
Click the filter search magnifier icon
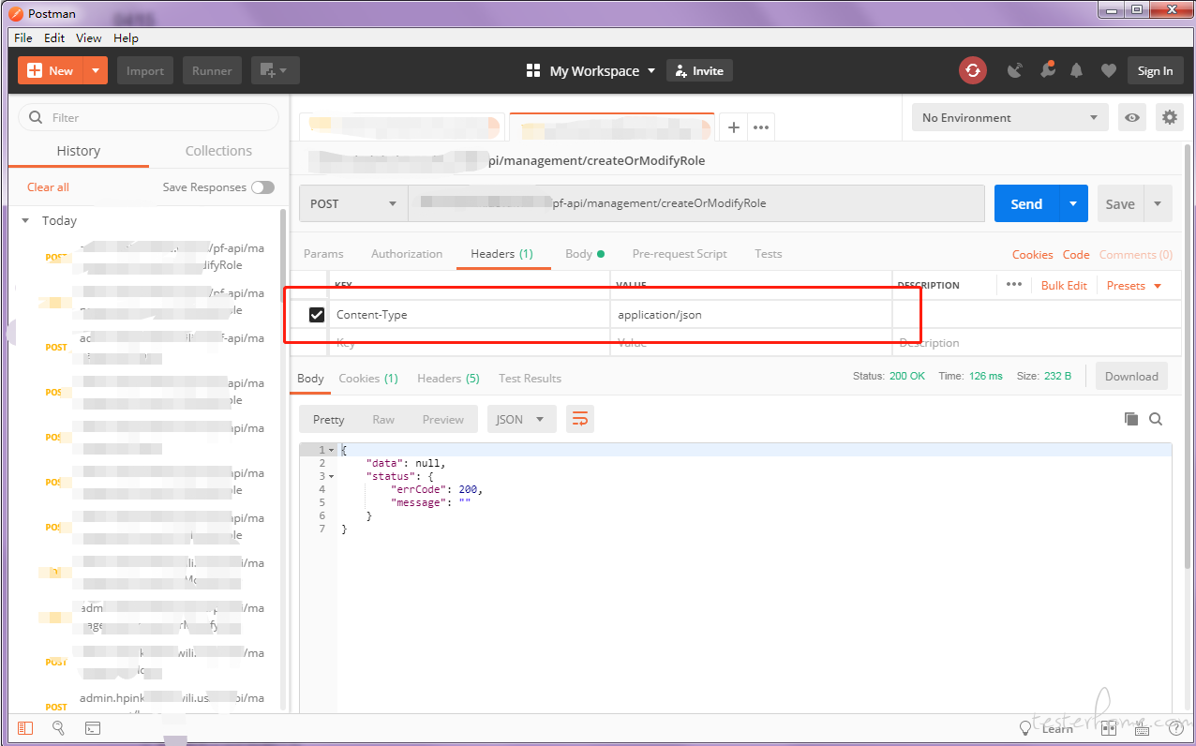pos(37,117)
